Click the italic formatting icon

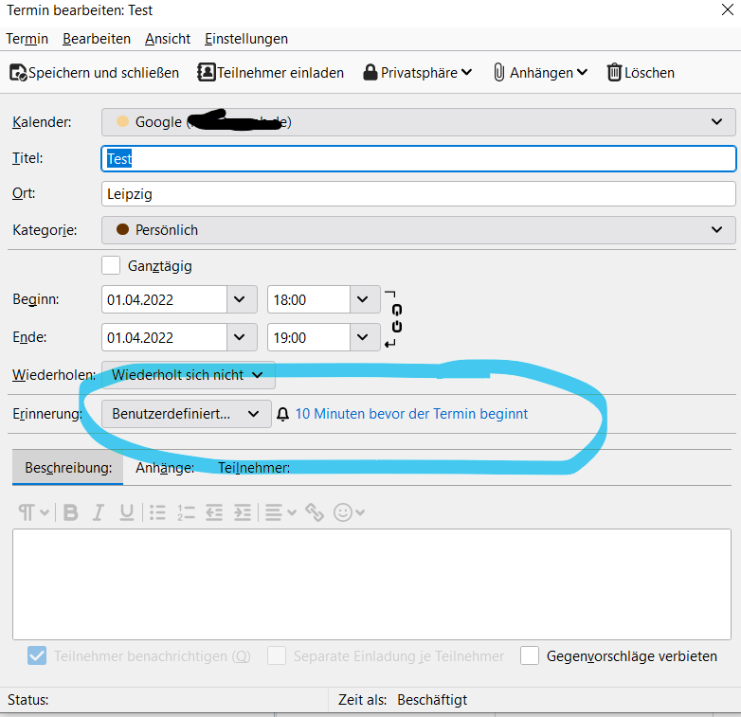tap(98, 512)
